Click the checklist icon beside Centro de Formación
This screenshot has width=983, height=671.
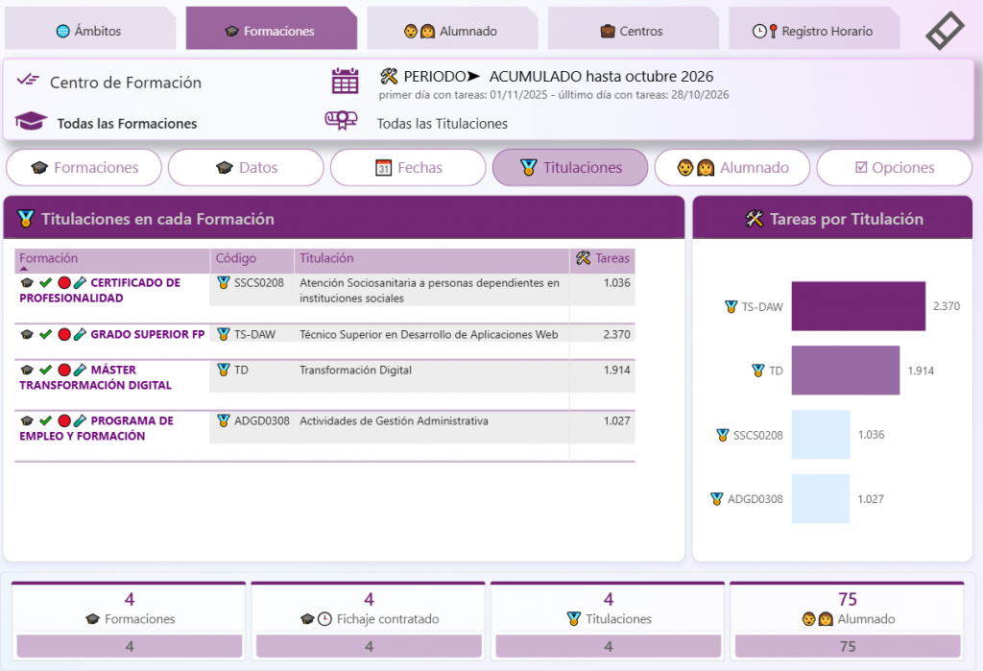pyautogui.click(x=28, y=80)
